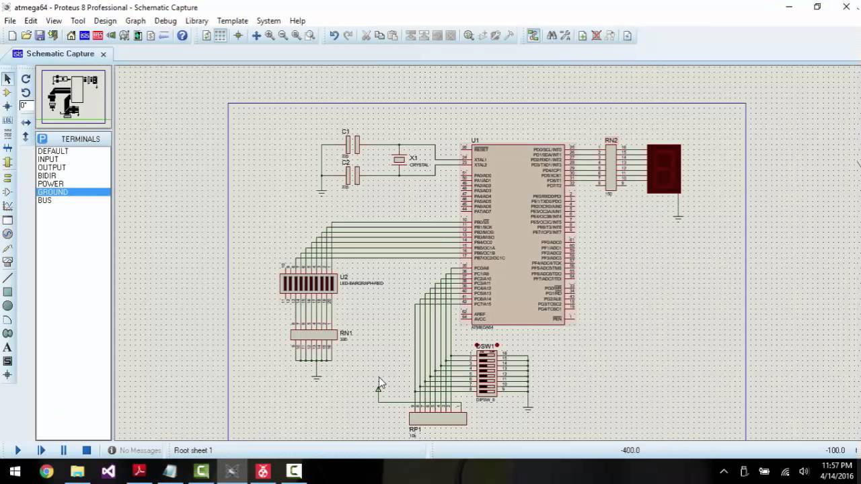Open the Design menu
Image resolution: width=861 pixels, height=484 pixels.
pos(105,21)
